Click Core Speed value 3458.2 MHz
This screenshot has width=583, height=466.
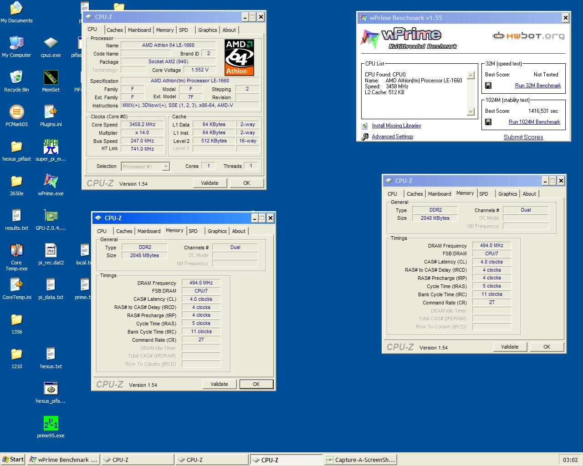click(x=142, y=124)
